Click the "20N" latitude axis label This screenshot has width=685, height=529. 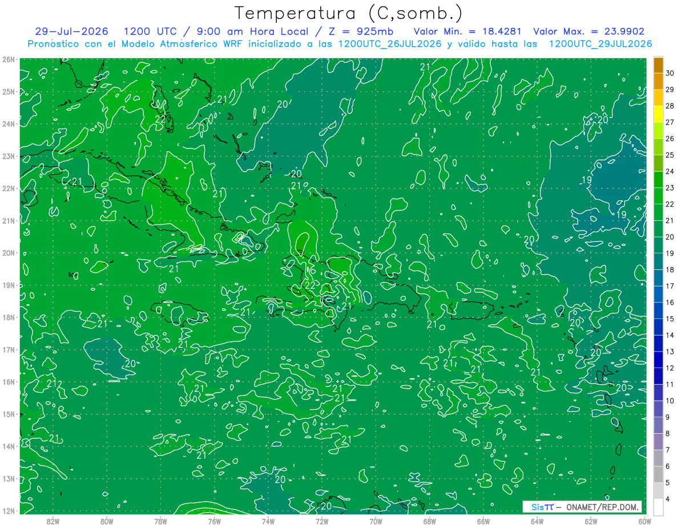[x=9, y=253]
